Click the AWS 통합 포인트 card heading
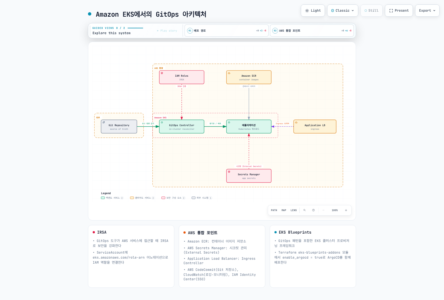The image size is (444, 300). 203,233
